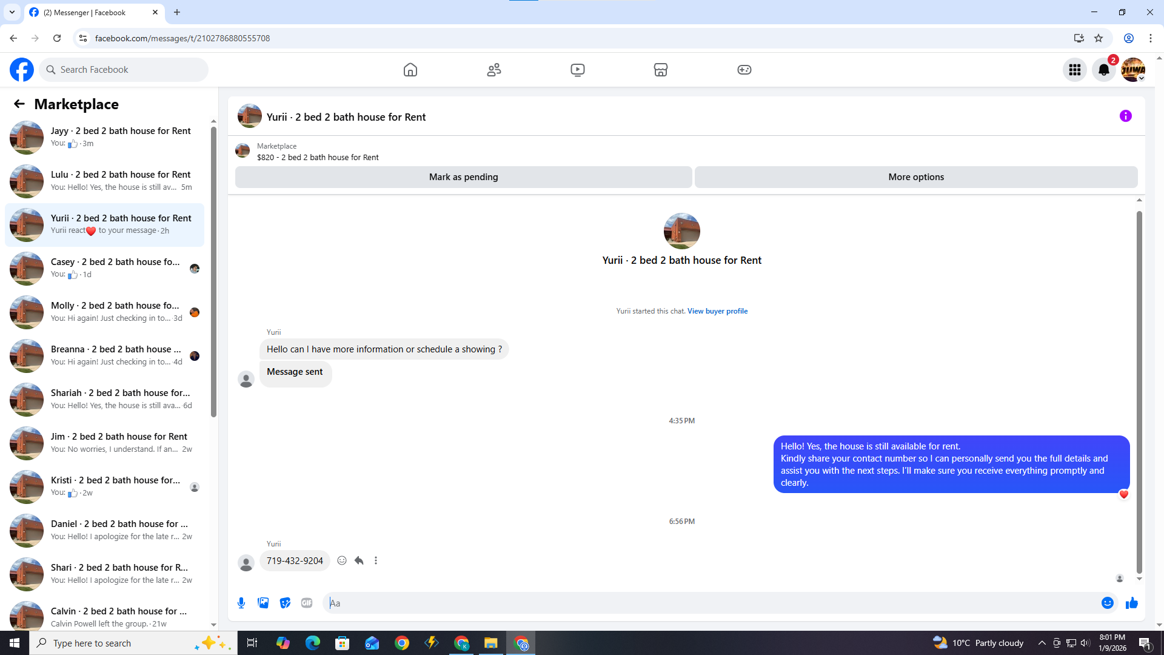
Task: Send a thumbs-up like
Action: pyautogui.click(x=1131, y=603)
